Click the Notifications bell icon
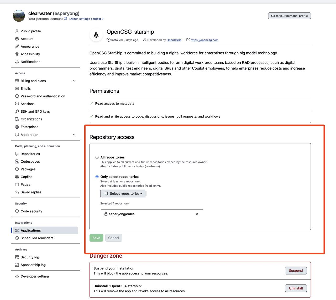The height and width of the screenshot is (300, 336). [x=17, y=62]
